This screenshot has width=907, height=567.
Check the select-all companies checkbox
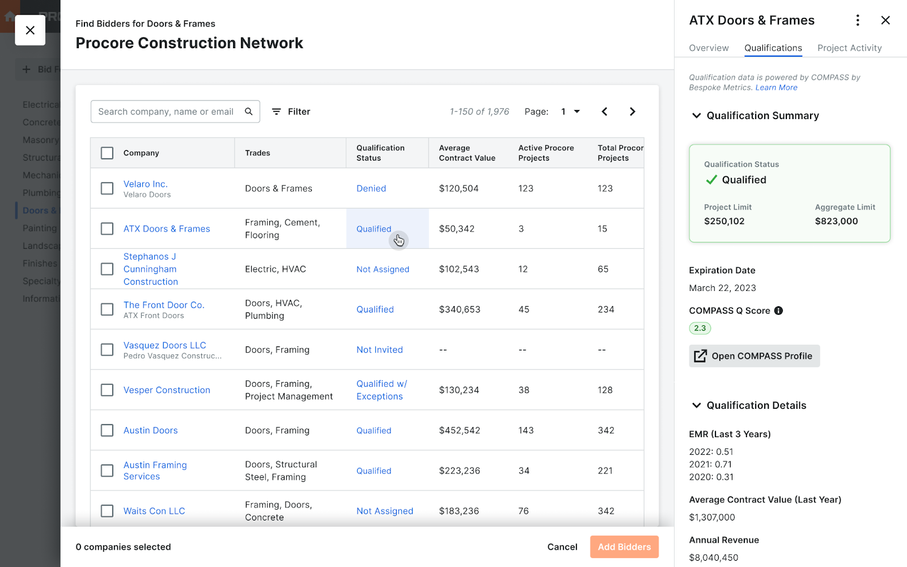[x=107, y=153]
